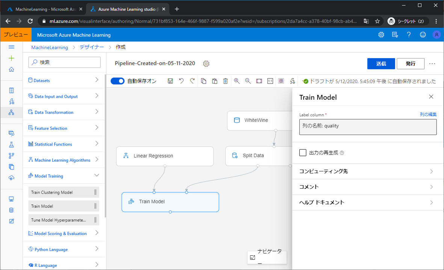Click the Undo icon in toolbar
Viewport: 444px width, 270px height.
pos(181,81)
